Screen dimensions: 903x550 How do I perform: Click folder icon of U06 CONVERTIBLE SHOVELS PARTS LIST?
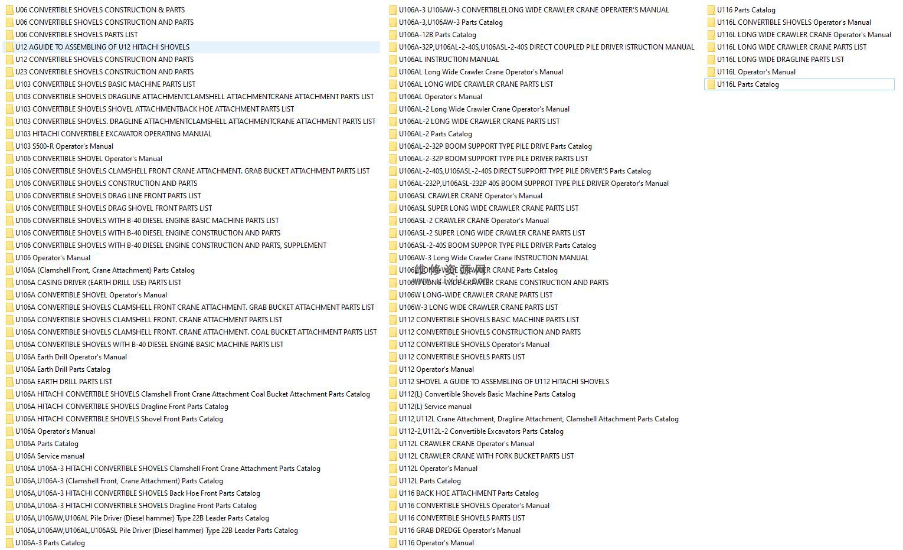tap(9, 35)
